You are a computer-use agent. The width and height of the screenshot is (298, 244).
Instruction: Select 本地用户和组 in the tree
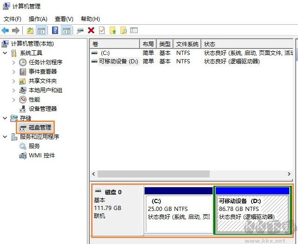[46, 90]
